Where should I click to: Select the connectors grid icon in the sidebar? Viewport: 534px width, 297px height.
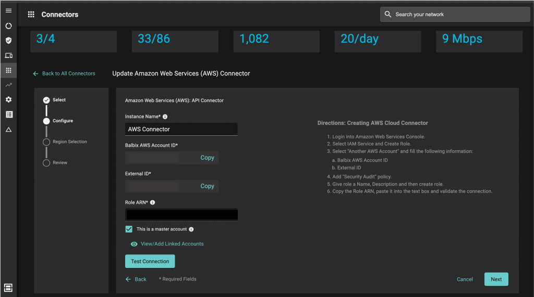(8, 70)
